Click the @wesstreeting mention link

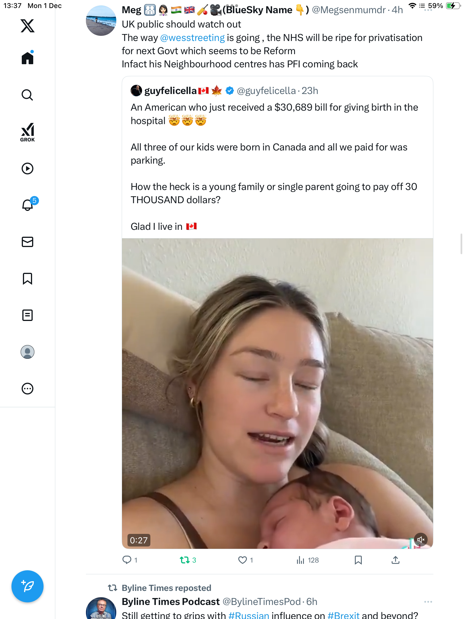pos(192,38)
